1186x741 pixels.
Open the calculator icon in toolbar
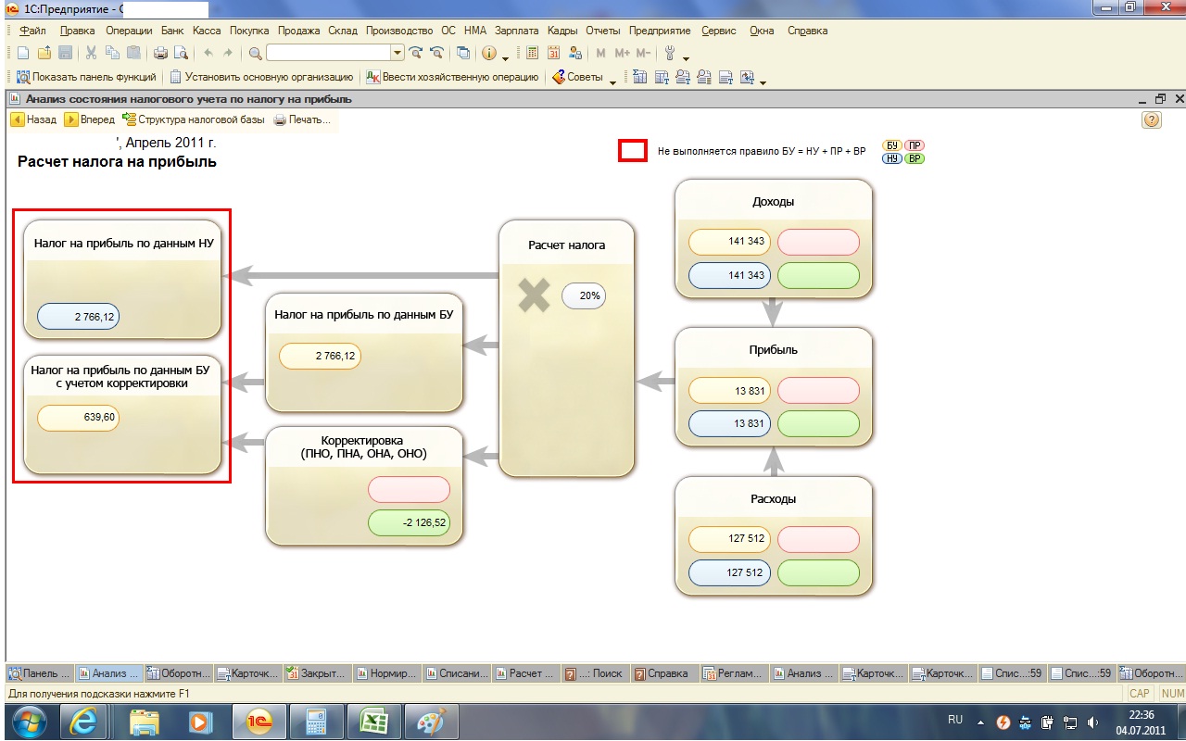click(533, 53)
